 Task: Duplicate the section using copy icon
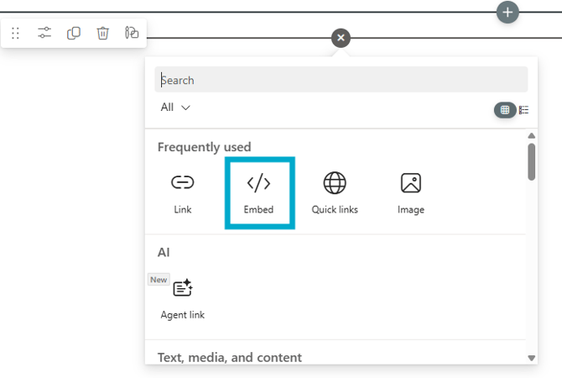[74, 34]
